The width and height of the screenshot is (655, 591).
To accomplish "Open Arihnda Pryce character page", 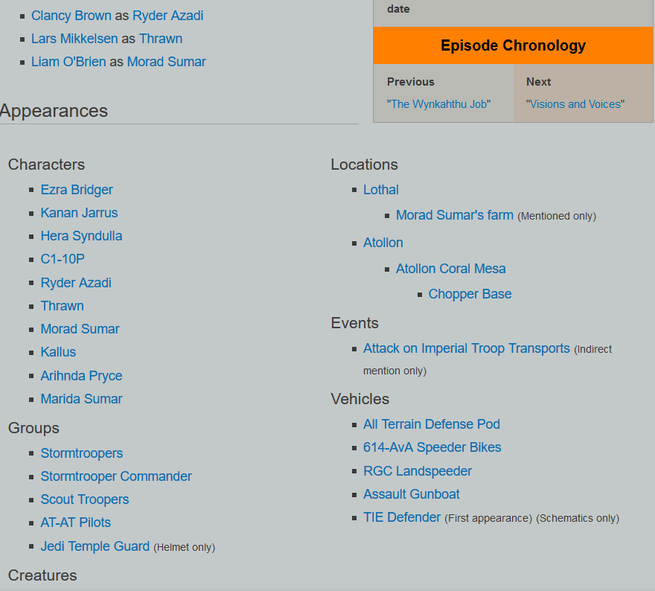I will 81,376.
